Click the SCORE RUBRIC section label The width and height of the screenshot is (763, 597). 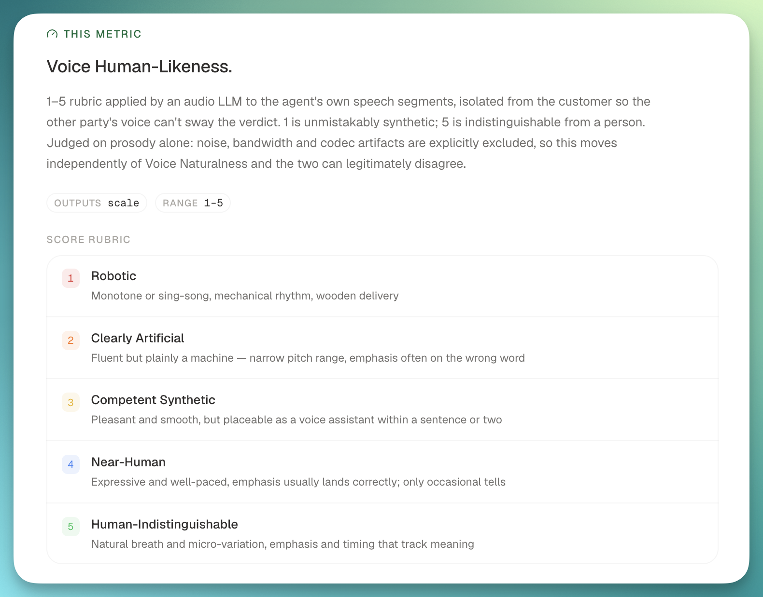[x=88, y=240]
